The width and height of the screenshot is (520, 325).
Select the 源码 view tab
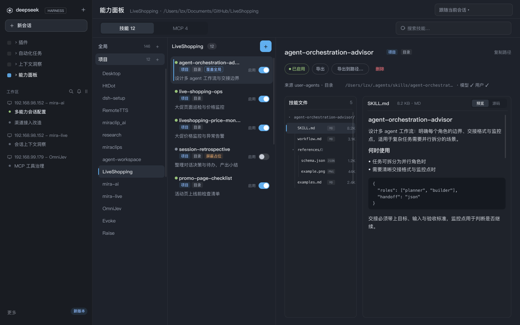496,103
